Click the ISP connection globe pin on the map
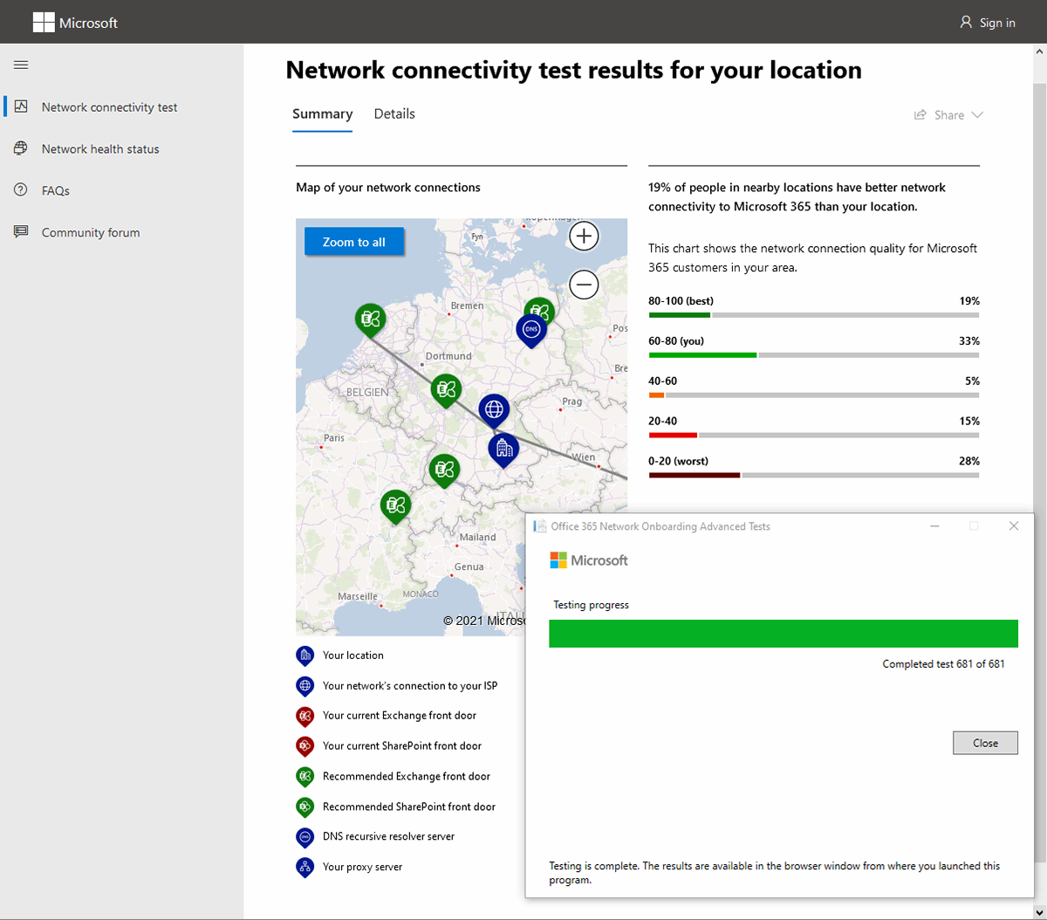This screenshot has height=920, width=1047. pyautogui.click(x=494, y=409)
